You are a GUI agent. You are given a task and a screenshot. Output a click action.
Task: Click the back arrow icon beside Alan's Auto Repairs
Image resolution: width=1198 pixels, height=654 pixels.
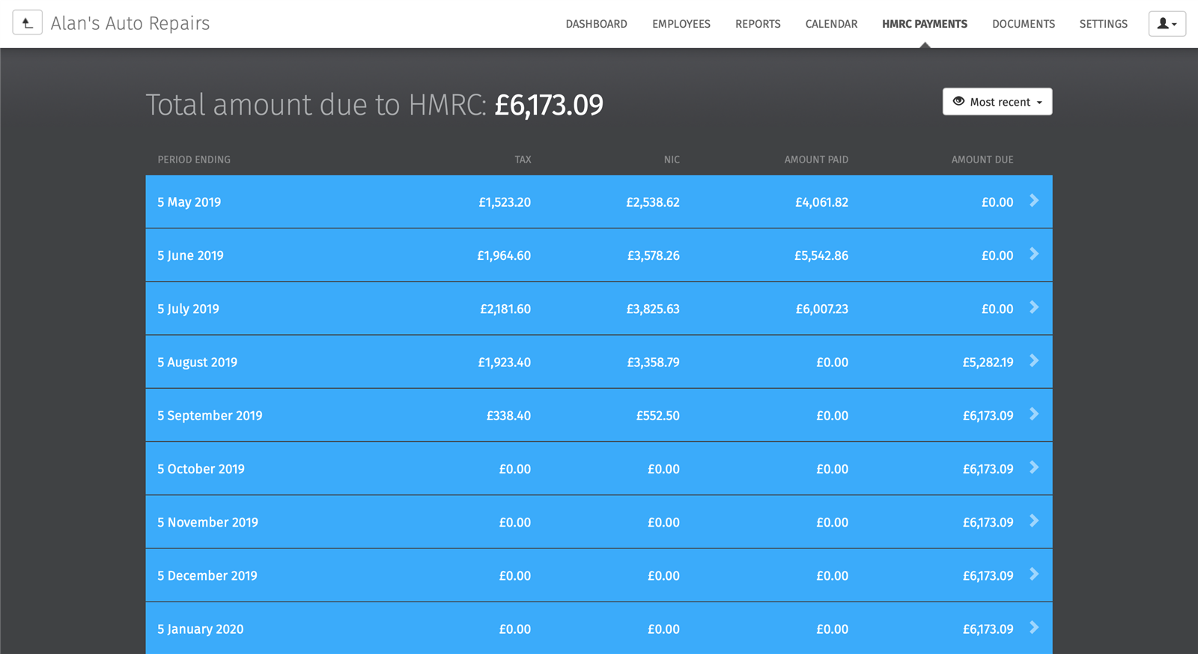(x=27, y=23)
